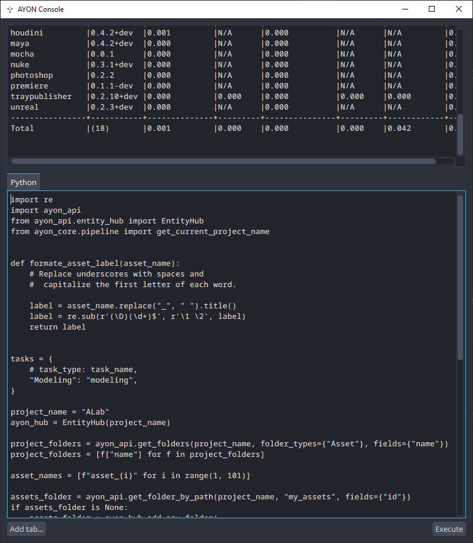Click the AYON logo icon in title bar

[x=10, y=9]
